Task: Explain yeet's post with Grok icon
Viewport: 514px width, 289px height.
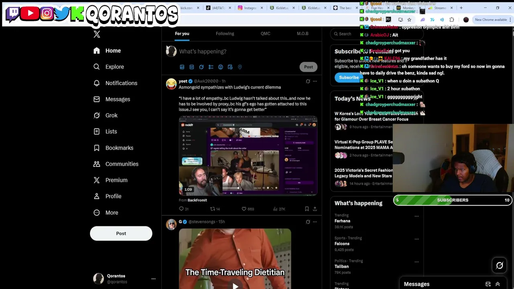Action: [308, 81]
